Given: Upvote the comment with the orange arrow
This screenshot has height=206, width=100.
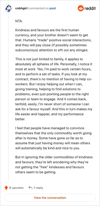Looking at the screenshot, I should pos(6,187).
